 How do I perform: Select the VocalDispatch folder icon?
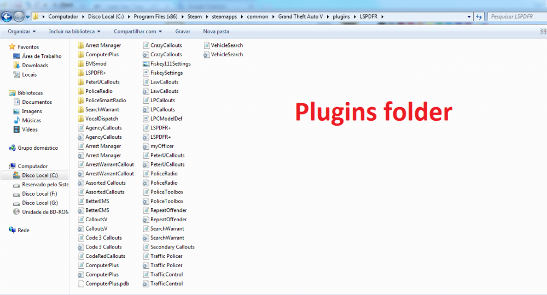click(81, 119)
